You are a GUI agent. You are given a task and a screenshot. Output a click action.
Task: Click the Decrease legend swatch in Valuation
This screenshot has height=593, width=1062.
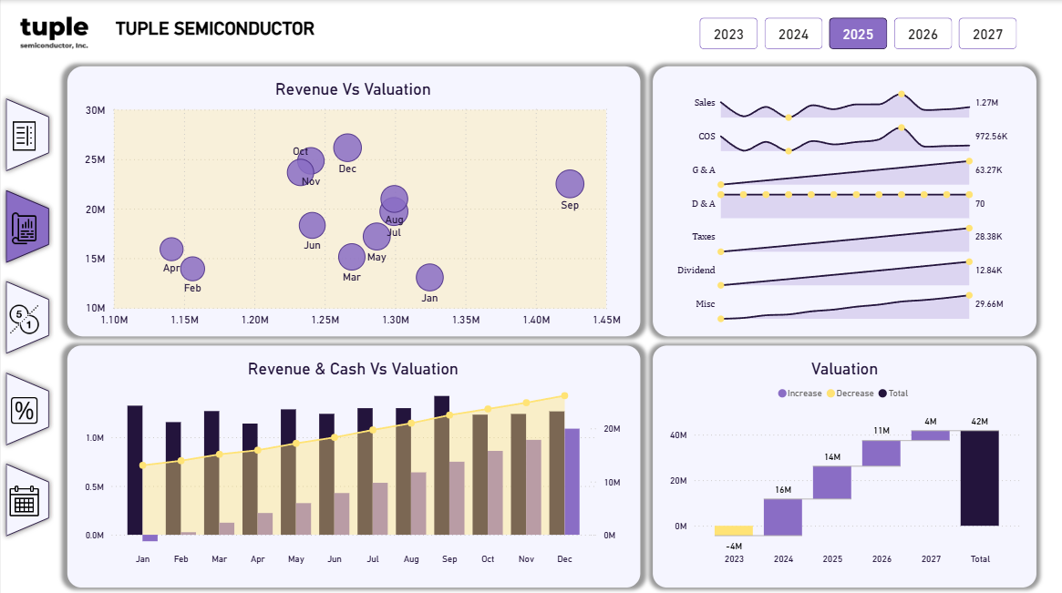tap(831, 394)
